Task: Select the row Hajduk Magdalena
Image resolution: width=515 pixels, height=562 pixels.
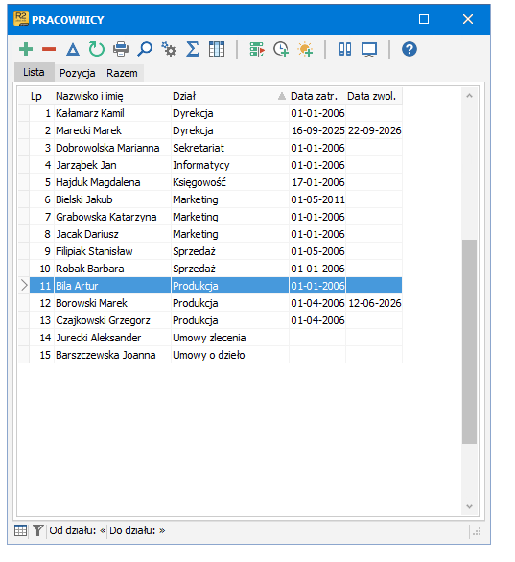Action: pos(210,182)
